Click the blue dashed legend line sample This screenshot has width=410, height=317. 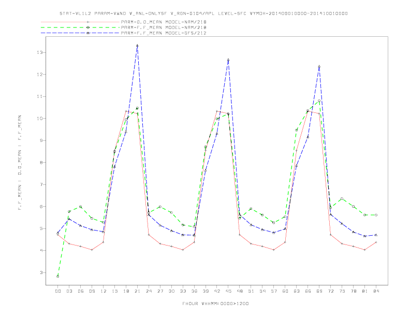coord(80,33)
